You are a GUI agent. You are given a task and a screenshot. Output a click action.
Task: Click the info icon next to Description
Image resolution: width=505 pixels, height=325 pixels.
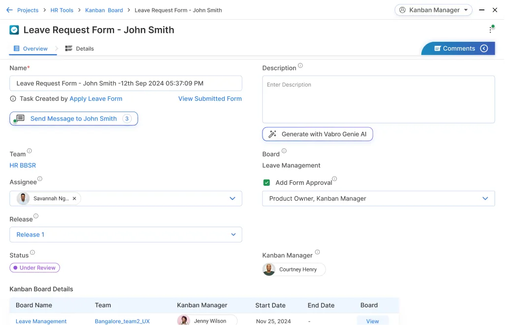(x=300, y=66)
